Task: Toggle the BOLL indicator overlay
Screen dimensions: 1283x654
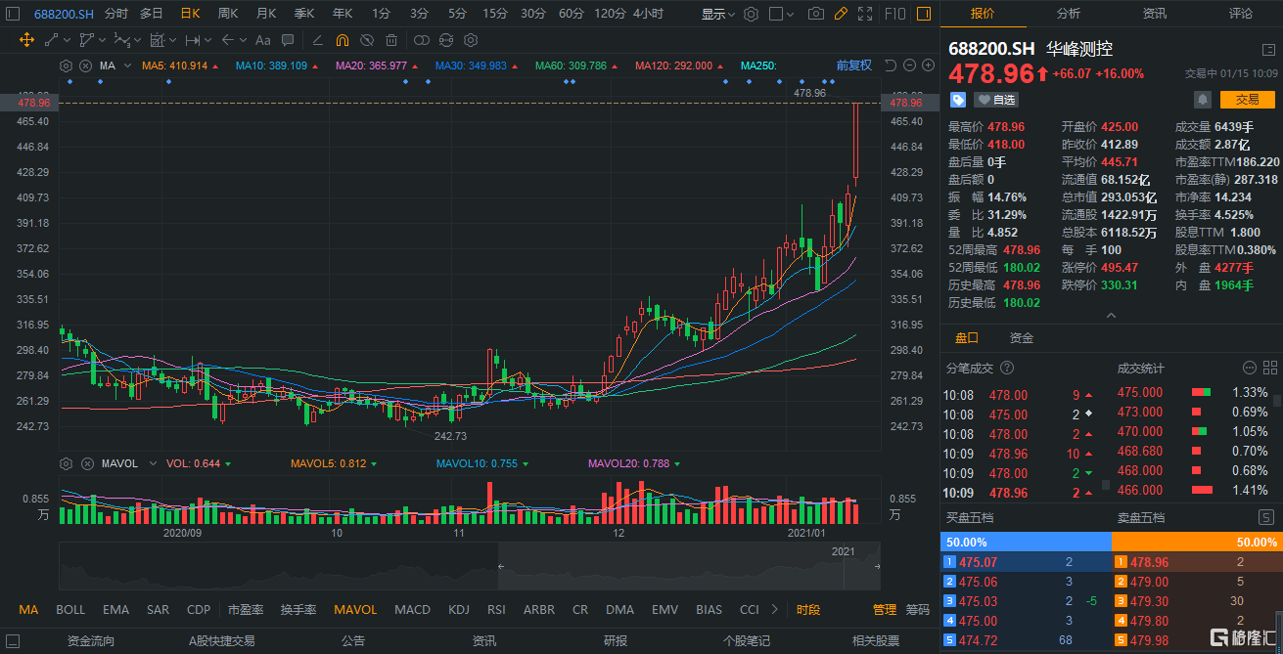Action: click(x=70, y=609)
